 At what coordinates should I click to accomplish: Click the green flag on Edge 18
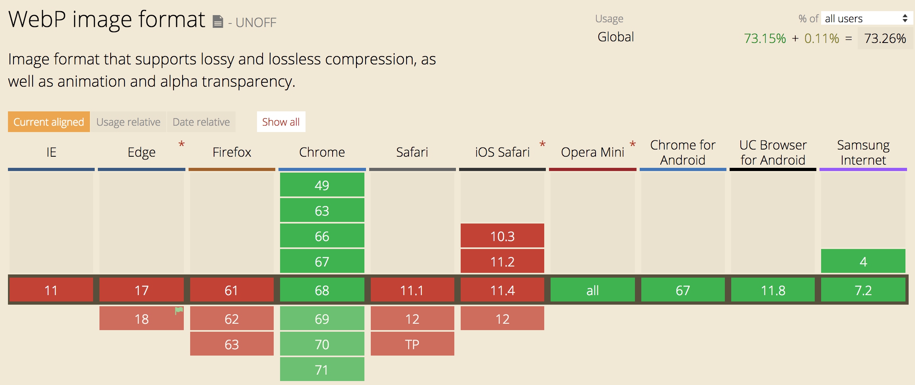[179, 311]
